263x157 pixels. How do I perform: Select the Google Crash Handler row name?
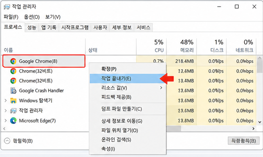(x=41, y=91)
